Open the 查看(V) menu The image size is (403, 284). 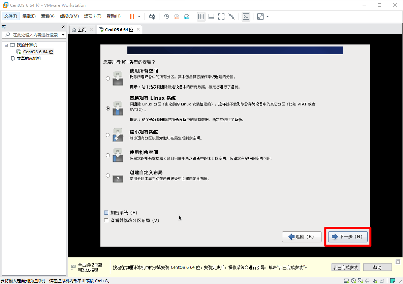pyautogui.click(x=48, y=16)
